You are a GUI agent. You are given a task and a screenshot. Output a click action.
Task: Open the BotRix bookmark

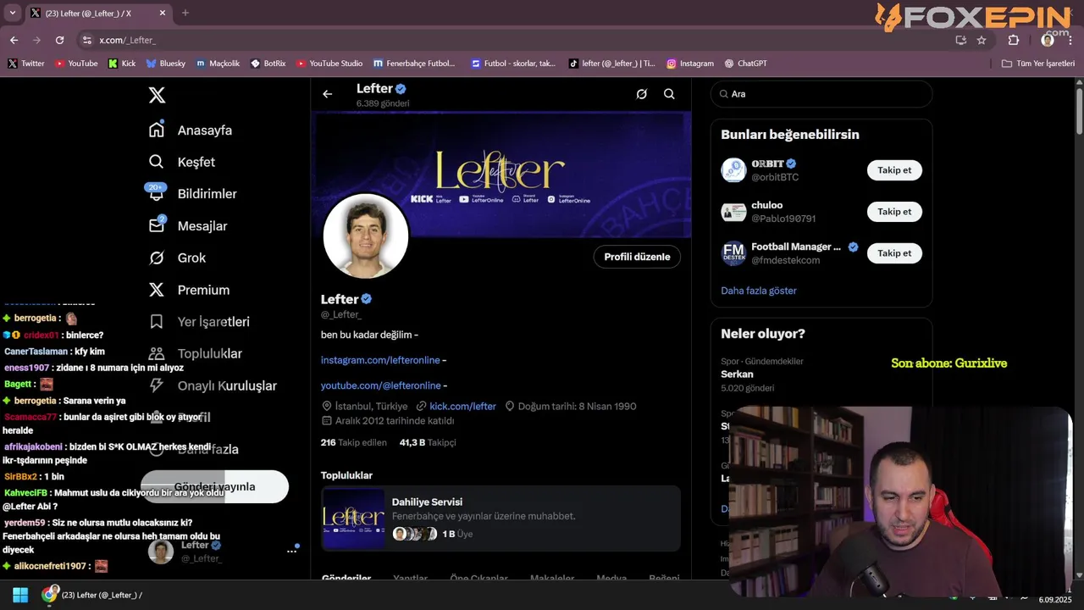pyautogui.click(x=268, y=64)
